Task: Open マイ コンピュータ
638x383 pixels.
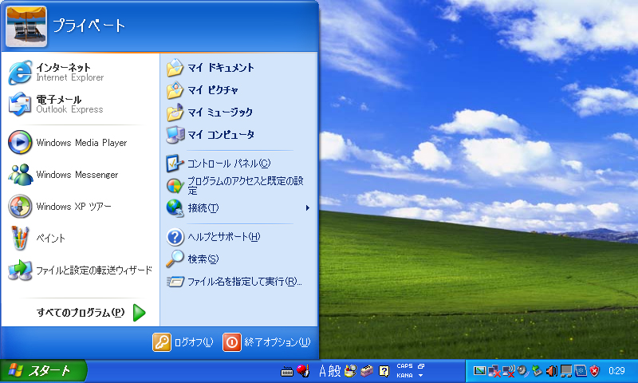Action: pyautogui.click(x=238, y=135)
